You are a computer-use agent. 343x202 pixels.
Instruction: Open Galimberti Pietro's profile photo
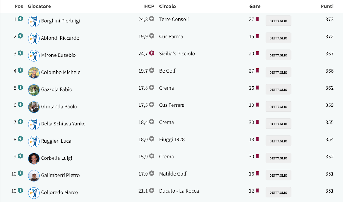pos(34,176)
